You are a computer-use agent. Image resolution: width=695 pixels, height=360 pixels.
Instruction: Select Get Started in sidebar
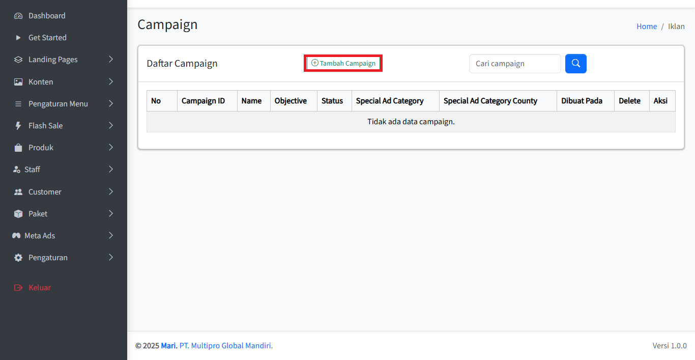point(47,38)
